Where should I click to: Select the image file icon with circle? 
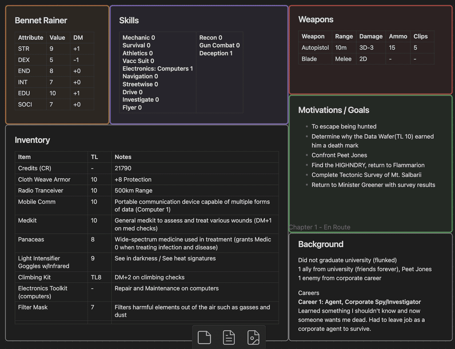click(254, 337)
